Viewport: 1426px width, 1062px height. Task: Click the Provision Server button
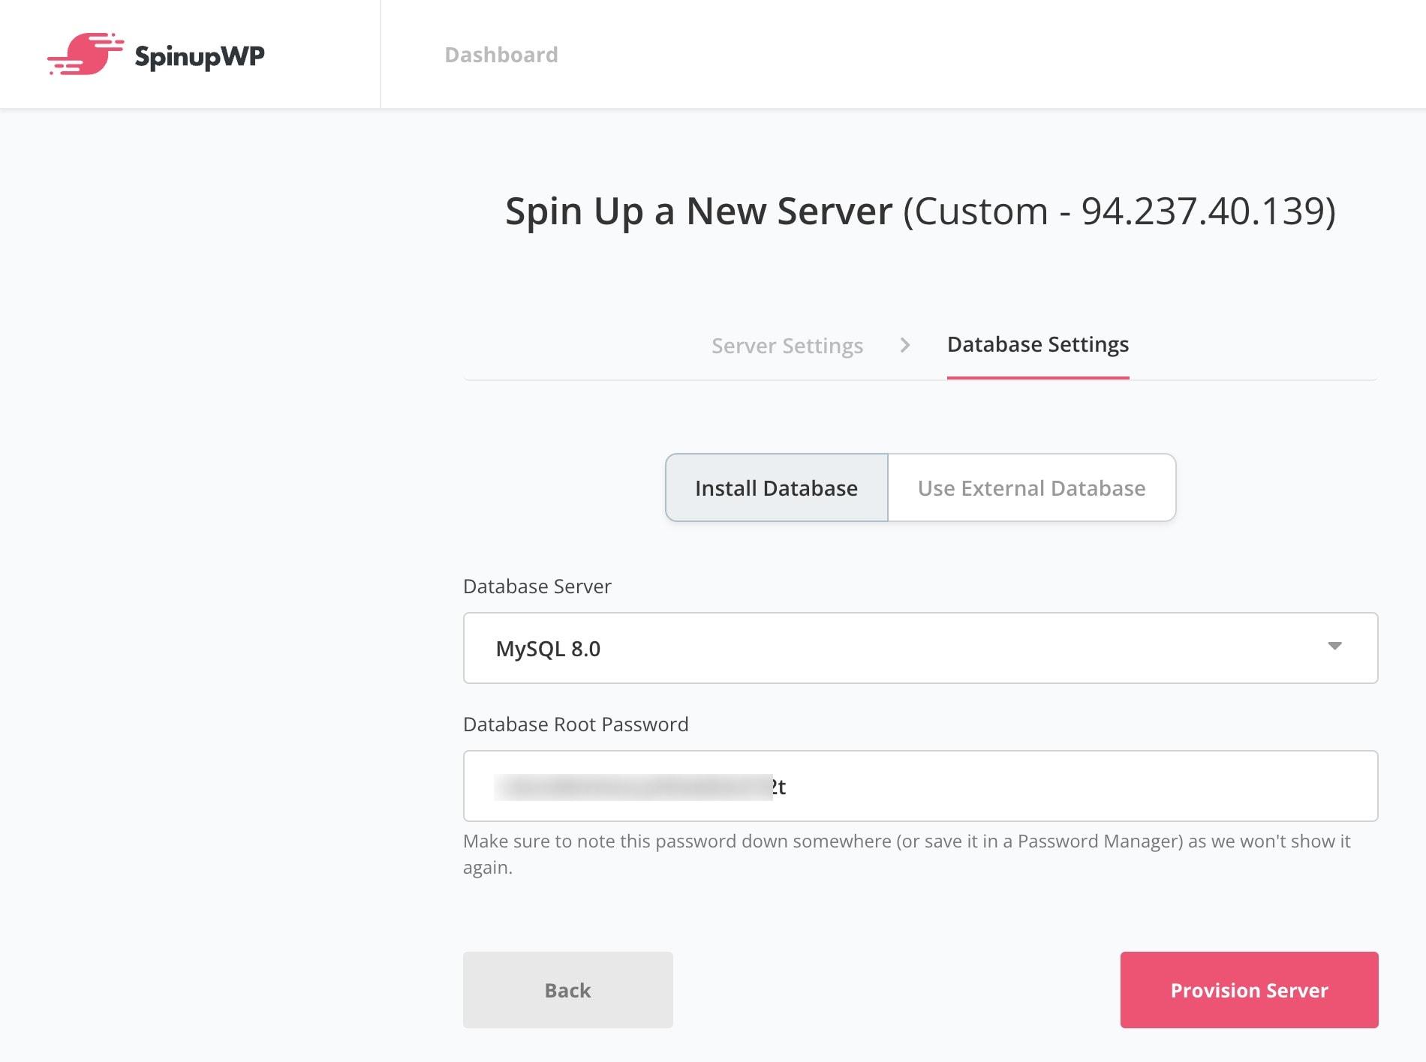point(1250,990)
